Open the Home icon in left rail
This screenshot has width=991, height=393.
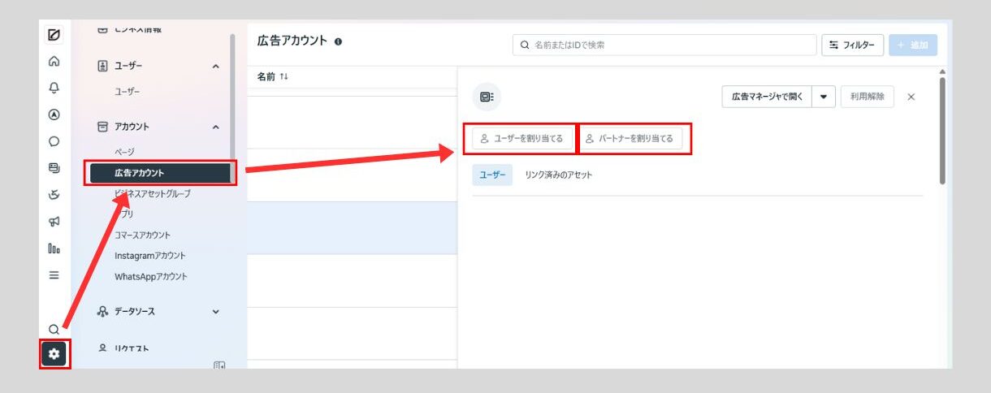click(54, 61)
